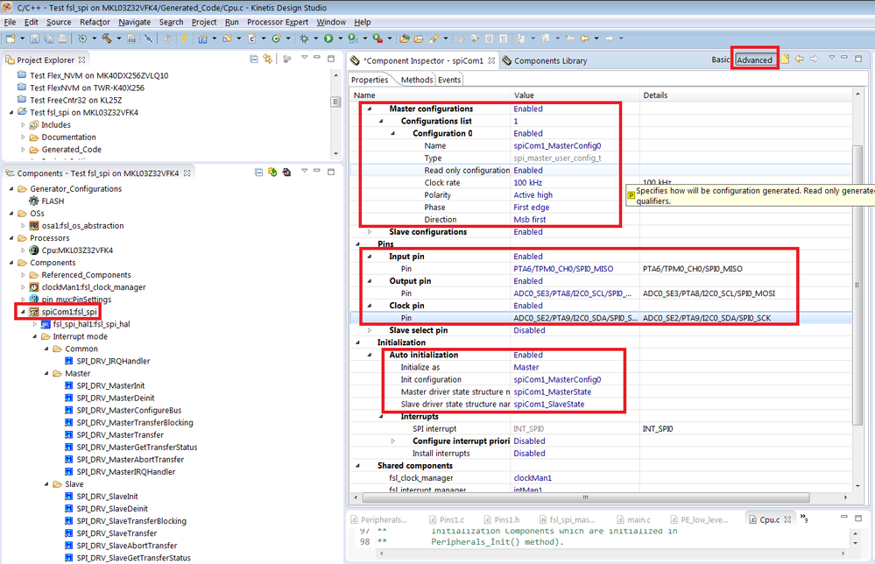Switch to the Methods tab
Image resolution: width=875 pixels, height=564 pixels.
click(x=416, y=80)
